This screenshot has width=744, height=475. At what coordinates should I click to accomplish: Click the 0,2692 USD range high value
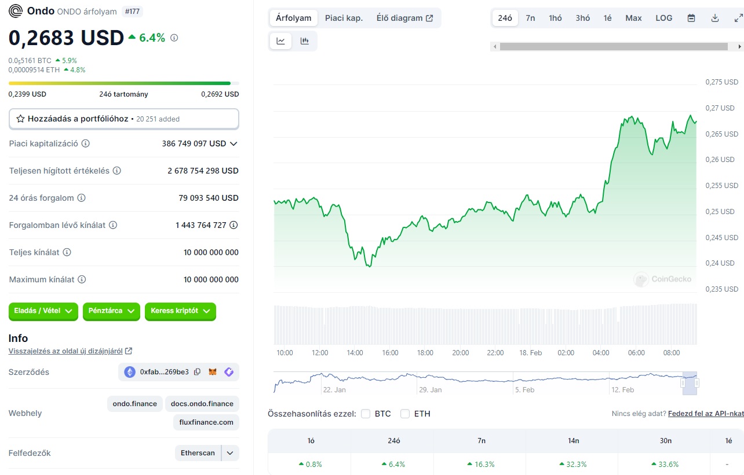click(220, 94)
